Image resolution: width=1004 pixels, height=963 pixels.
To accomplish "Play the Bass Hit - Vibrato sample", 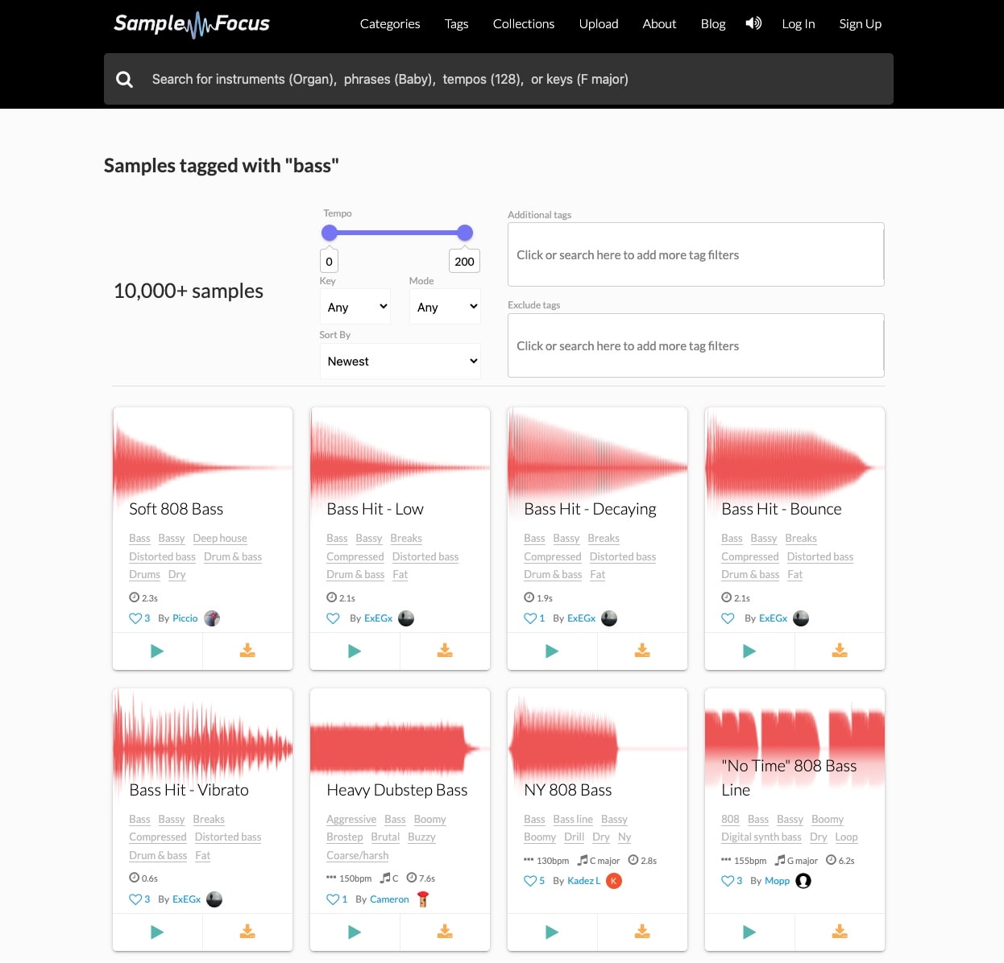I will click(157, 932).
